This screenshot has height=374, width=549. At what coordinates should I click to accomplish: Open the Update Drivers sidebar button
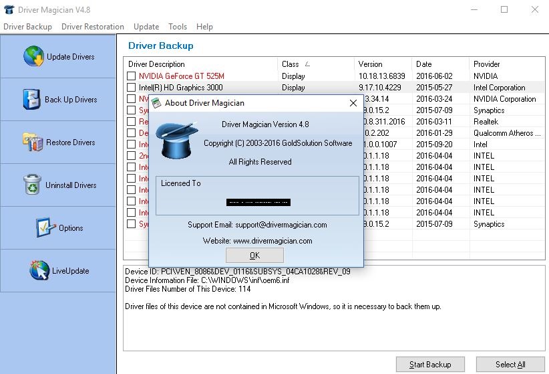tap(58, 56)
